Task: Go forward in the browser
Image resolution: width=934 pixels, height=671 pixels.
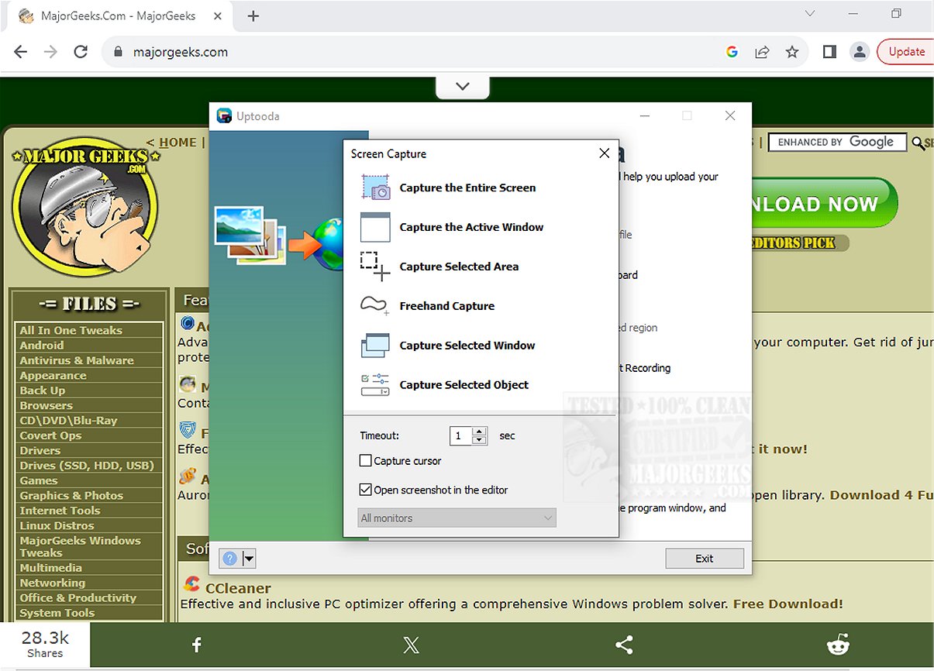Action: point(50,52)
